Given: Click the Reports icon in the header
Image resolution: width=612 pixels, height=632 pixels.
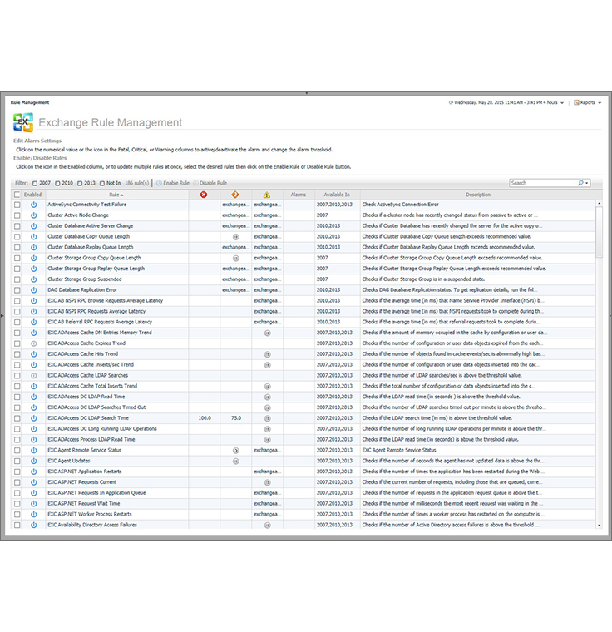Looking at the screenshot, I should point(576,103).
